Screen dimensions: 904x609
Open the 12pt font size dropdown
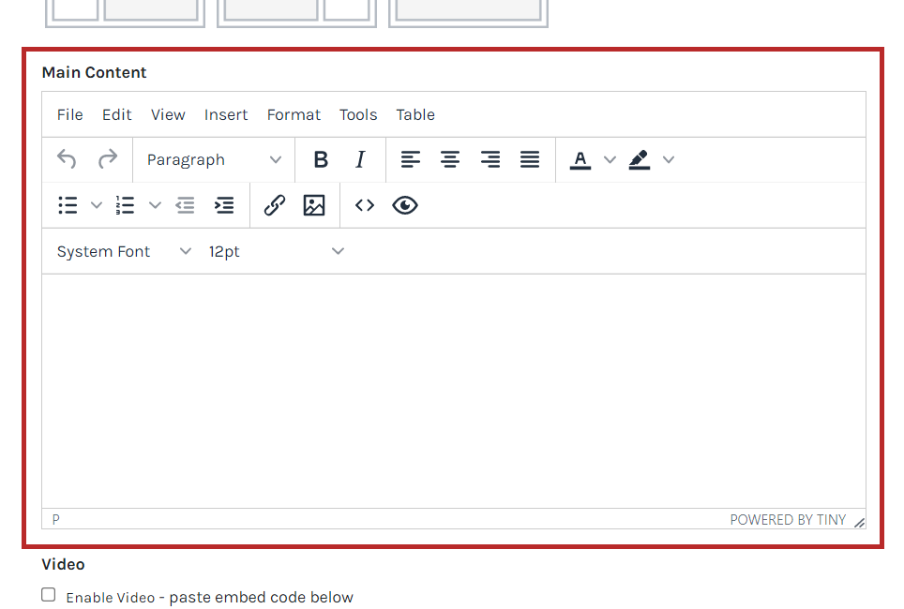(x=276, y=252)
